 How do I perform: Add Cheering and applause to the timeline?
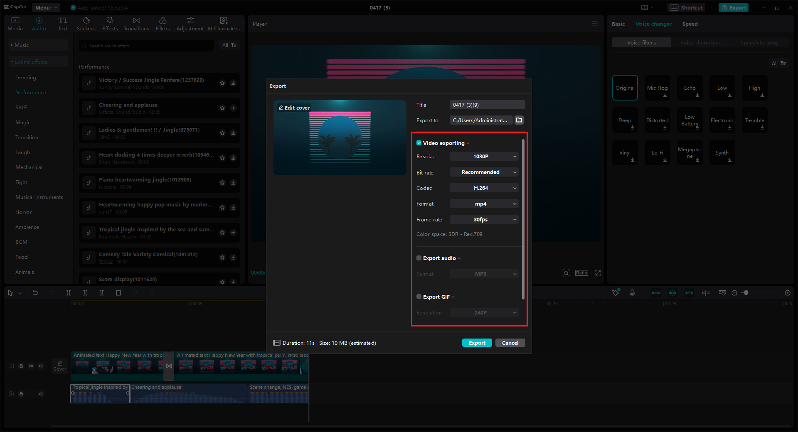coord(233,108)
